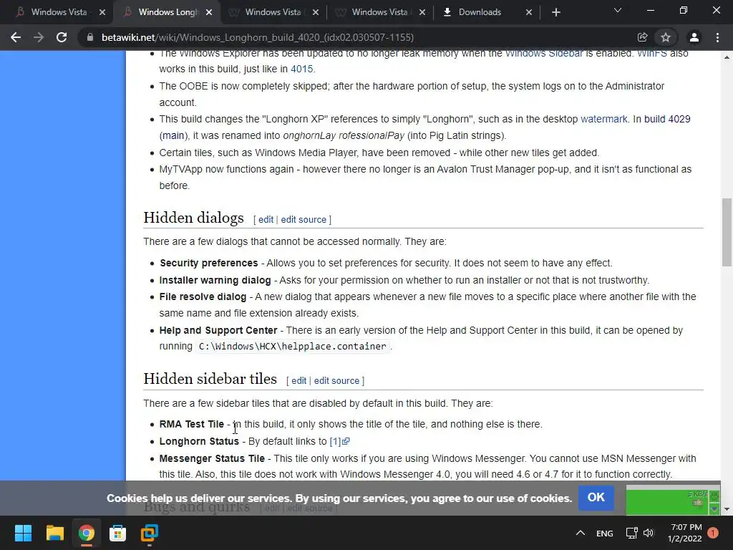Bookmark this page with the star icon

pos(666,37)
